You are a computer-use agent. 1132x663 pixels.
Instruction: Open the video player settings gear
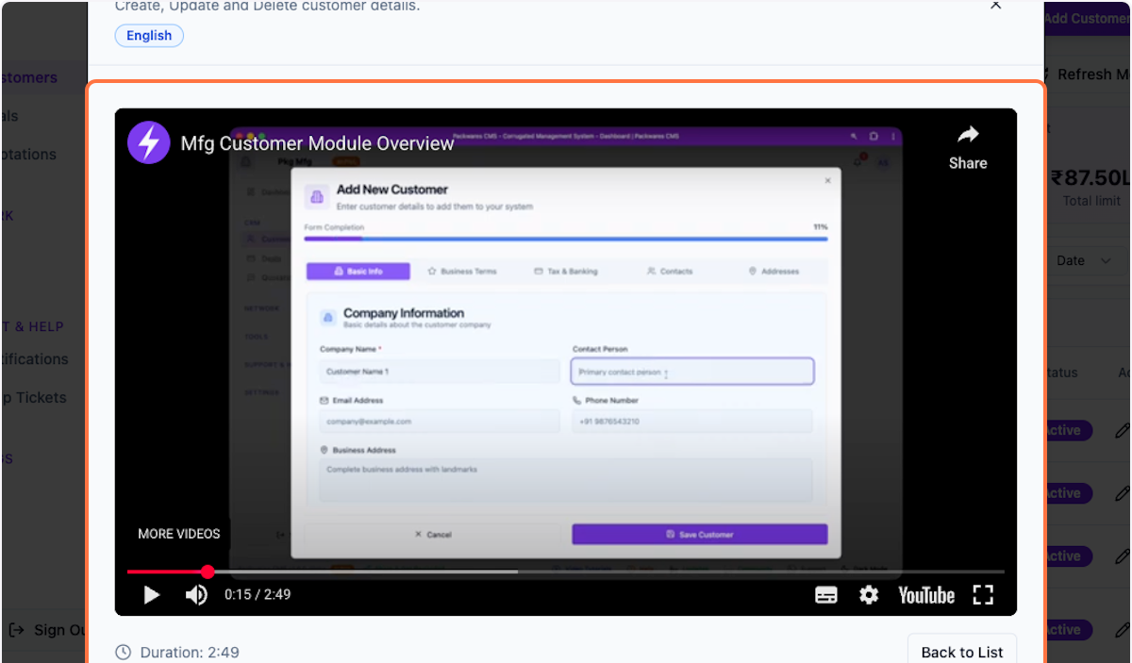click(x=868, y=594)
